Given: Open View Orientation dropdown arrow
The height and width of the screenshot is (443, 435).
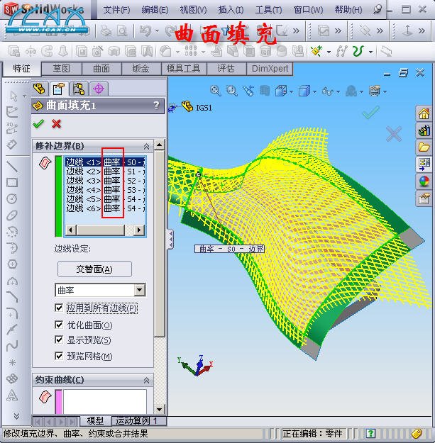Looking at the screenshot, I should point(292,92).
